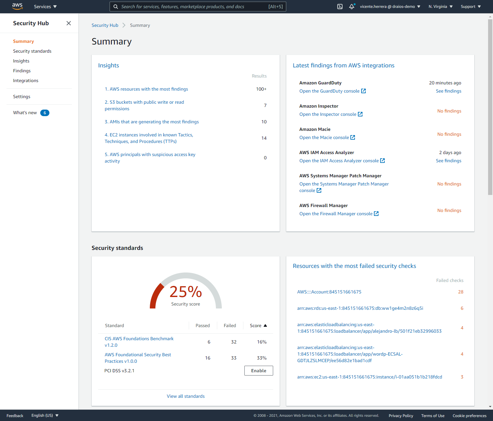Open Settings in the sidebar

coord(22,96)
